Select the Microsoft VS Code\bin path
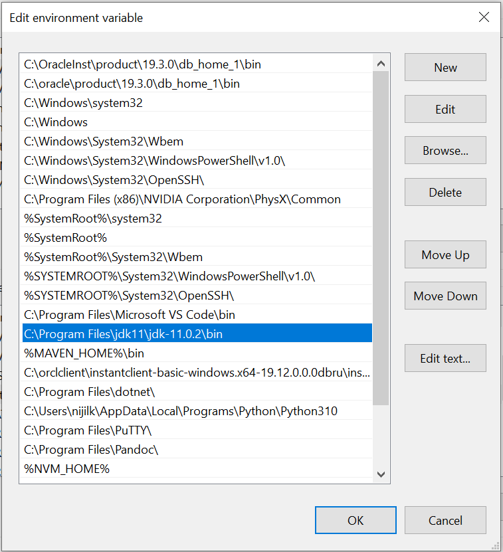The image size is (503, 552). [x=130, y=315]
